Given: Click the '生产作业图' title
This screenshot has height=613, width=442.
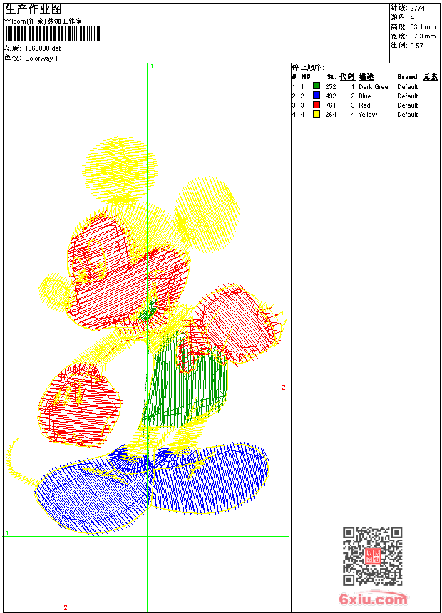Looking at the screenshot, I should coord(34,9).
